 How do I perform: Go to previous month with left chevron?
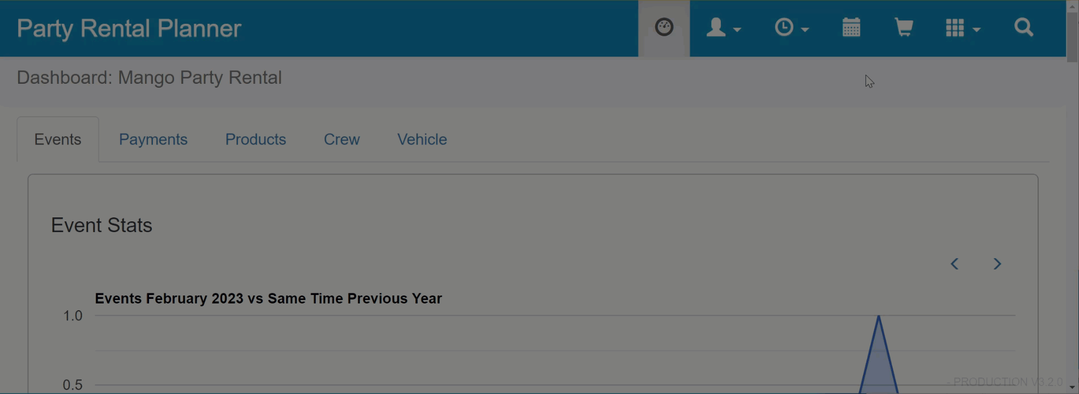tap(954, 264)
